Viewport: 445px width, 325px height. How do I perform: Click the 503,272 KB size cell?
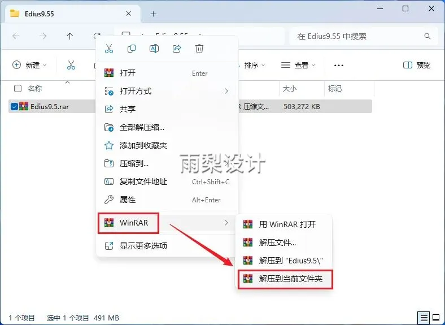[302, 106]
